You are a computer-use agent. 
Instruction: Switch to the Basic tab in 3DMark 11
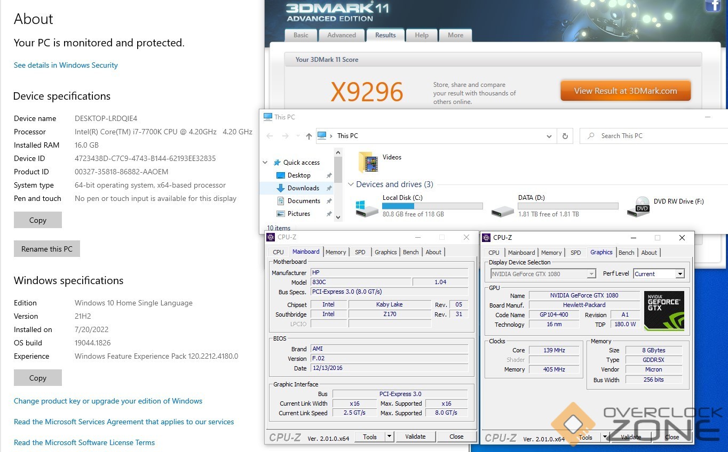coord(300,35)
